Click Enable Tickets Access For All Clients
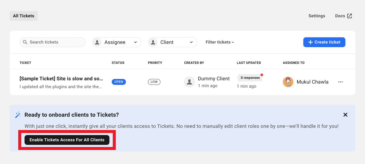This screenshot has width=365, height=164. coord(67,140)
